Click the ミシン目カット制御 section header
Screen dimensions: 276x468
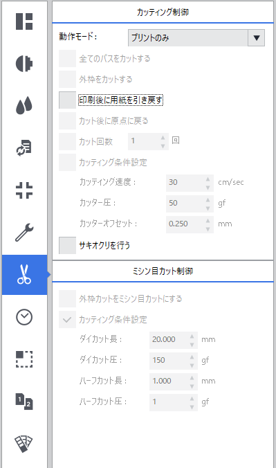[163, 271]
